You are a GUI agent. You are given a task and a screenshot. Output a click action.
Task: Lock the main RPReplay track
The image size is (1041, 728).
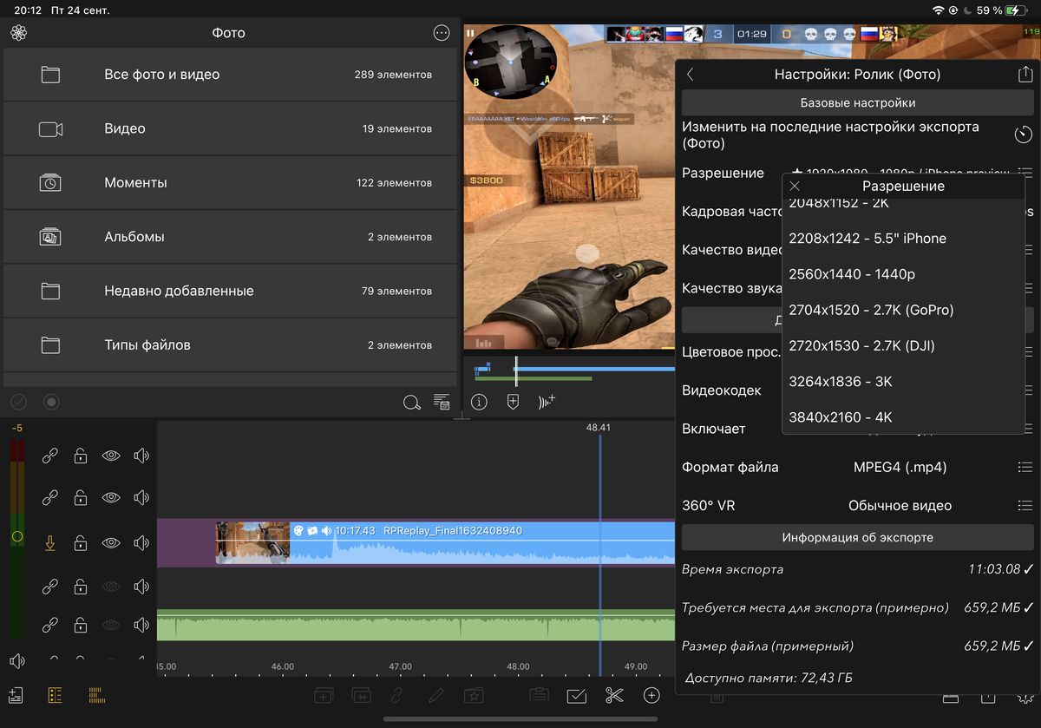click(81, 543)
